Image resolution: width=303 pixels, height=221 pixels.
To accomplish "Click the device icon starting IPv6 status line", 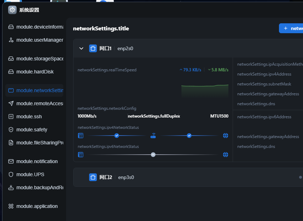I will click(81, 155).
